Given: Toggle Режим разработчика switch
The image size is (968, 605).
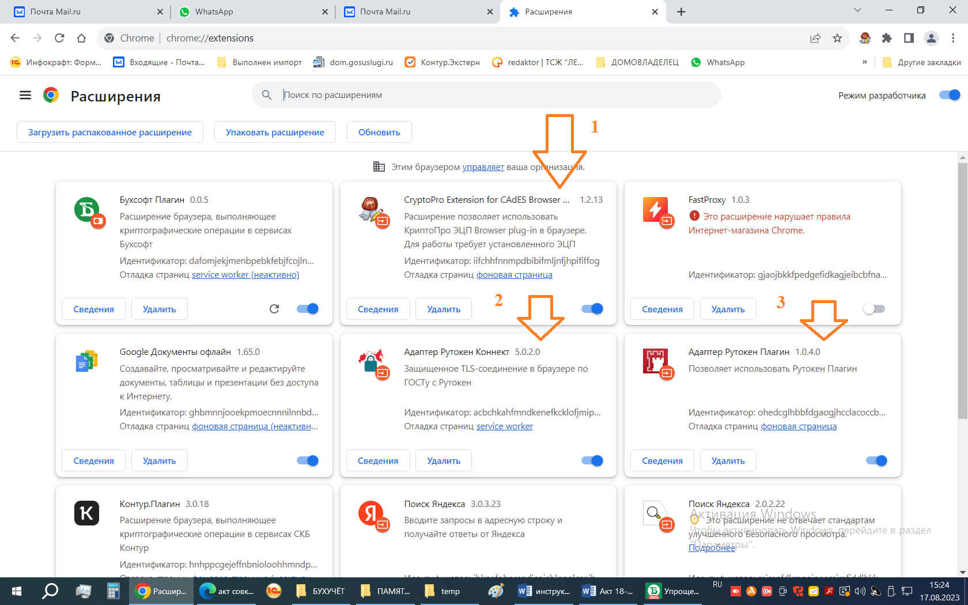Looking at the screenshot, I should 950,95.
